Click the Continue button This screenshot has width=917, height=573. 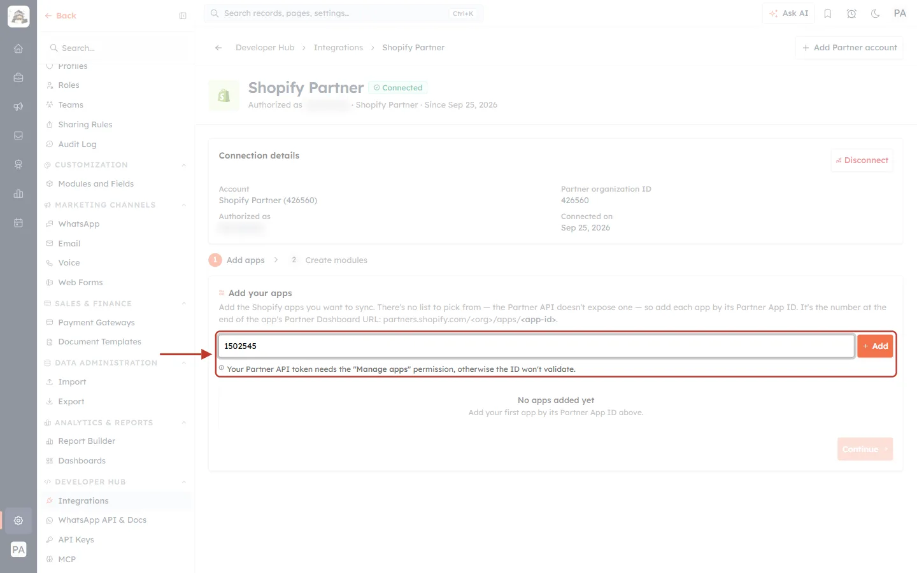865,449
